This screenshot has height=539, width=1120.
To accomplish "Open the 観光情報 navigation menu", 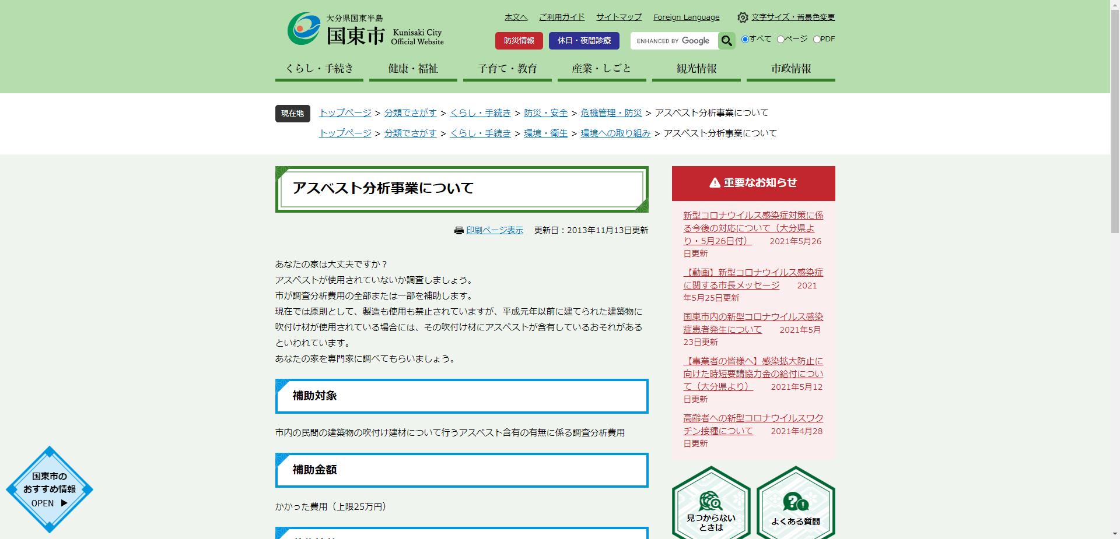I will [x=695, y=68].
